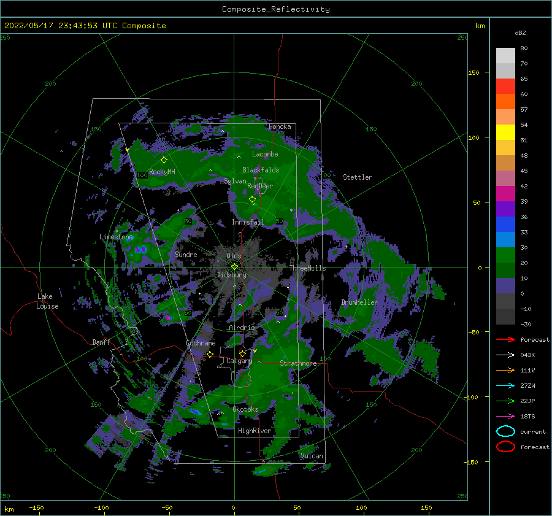Click the Vulcan city label
The image size is (552, 516).
coord(312,456)
